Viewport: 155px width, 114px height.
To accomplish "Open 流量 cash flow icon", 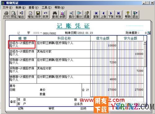I will tap(86, 15).
